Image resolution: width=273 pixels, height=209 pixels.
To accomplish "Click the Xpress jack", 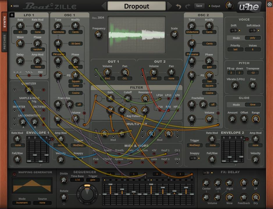I will 119,163.
